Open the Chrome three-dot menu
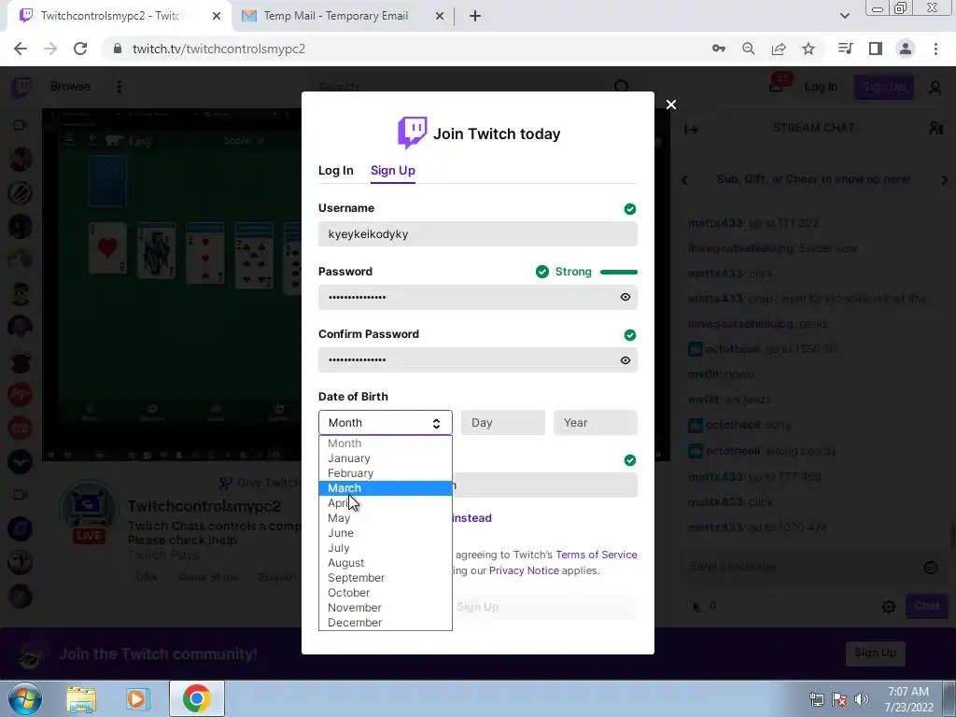 935,49
